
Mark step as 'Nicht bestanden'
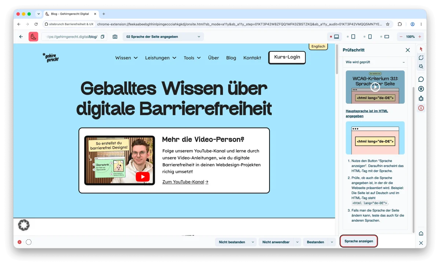232,242
